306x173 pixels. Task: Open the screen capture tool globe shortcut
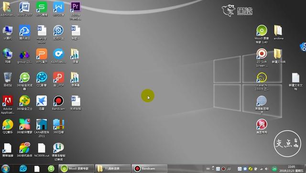click(262, 104)
